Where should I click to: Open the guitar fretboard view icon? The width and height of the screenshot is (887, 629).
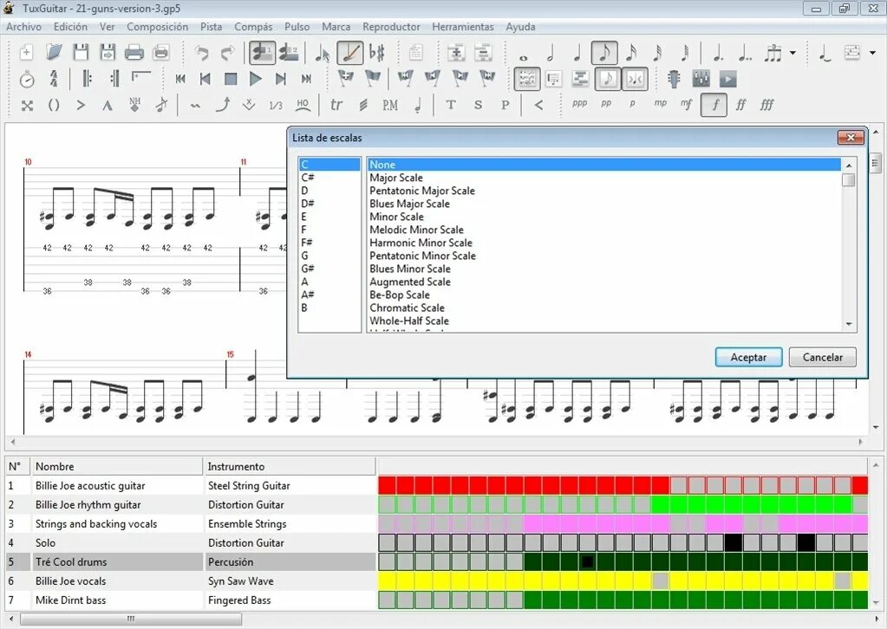[x=674, y=79]
